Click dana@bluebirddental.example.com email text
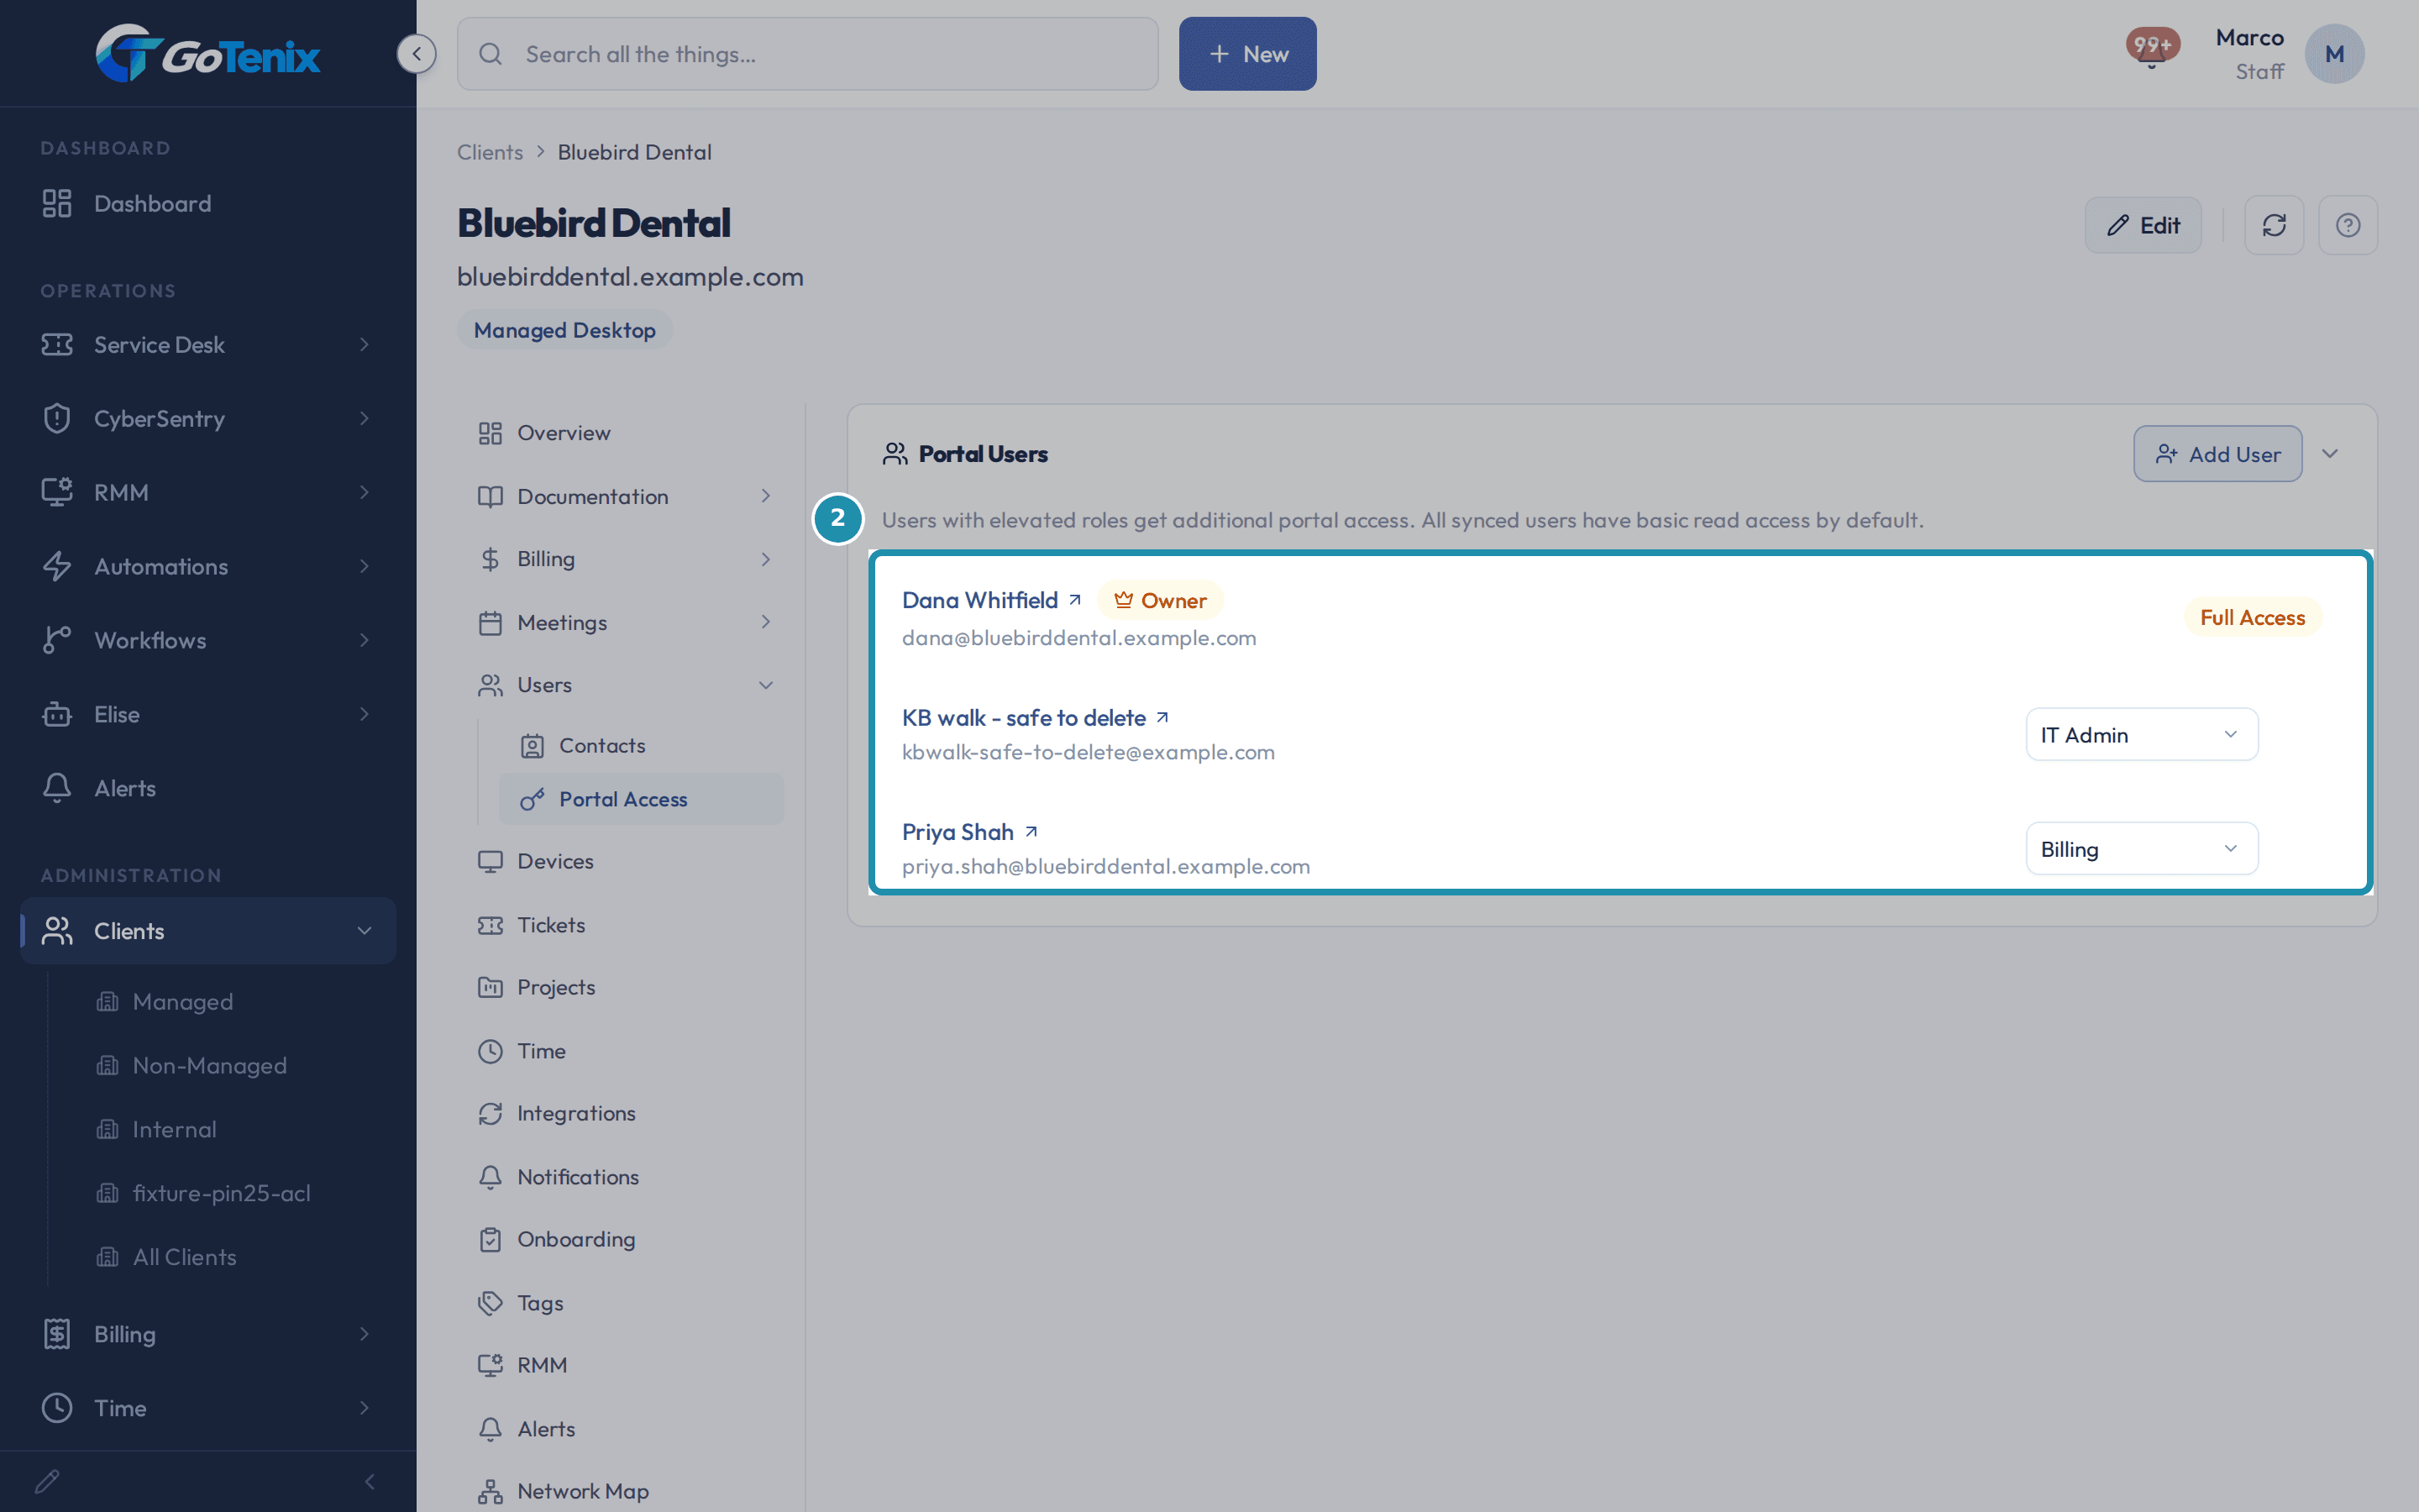The image size is (2419, 1512). [1078, 638]
